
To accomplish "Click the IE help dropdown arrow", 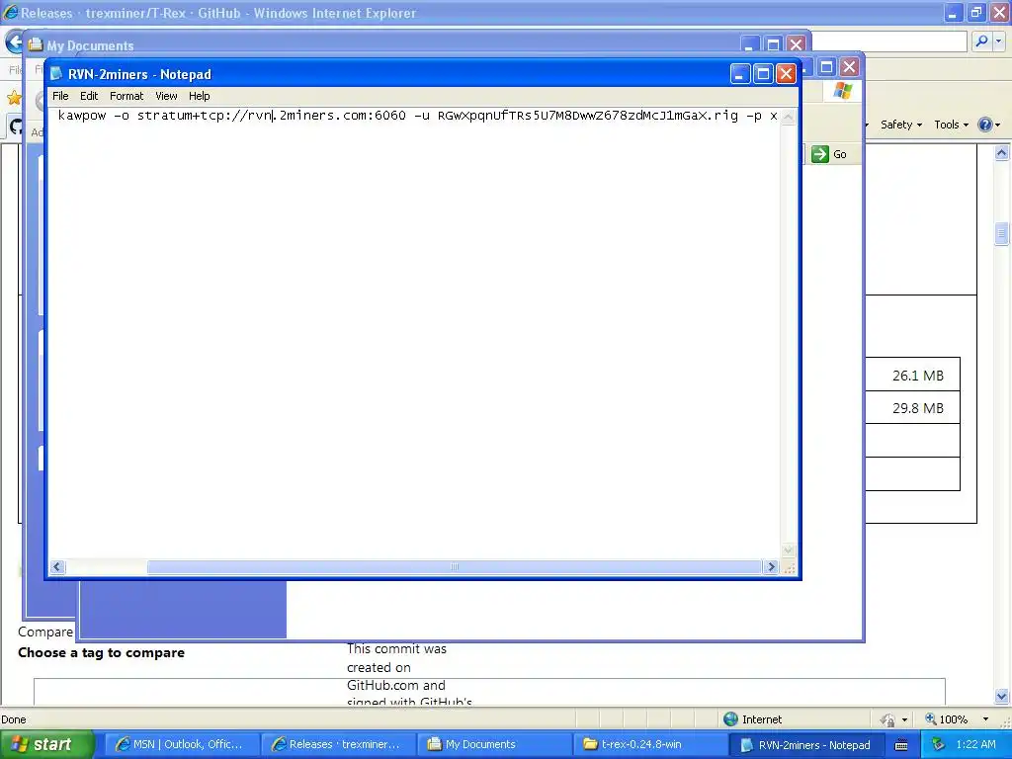I will point(998,125).
